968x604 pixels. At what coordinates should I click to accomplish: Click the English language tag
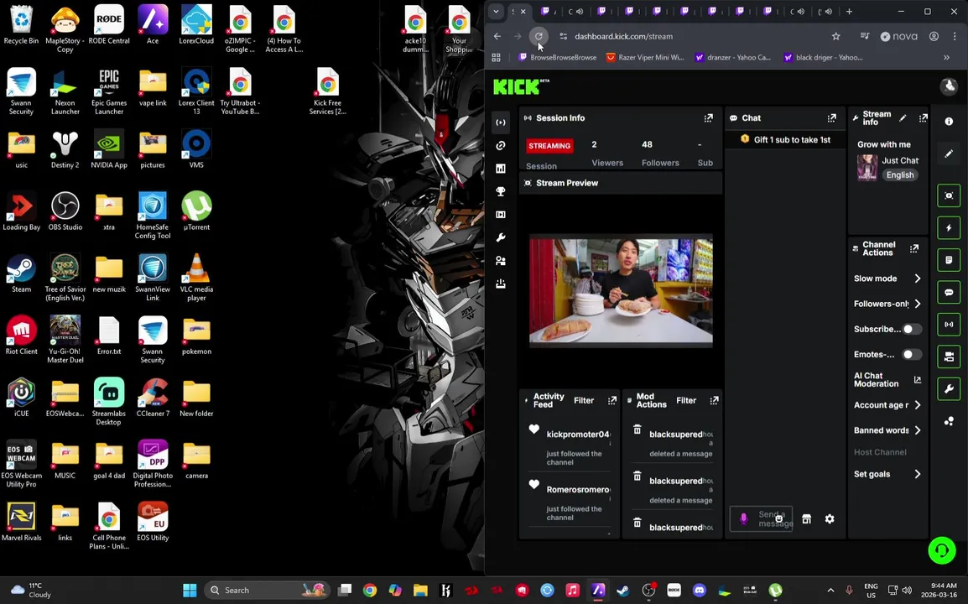[900, 174]
